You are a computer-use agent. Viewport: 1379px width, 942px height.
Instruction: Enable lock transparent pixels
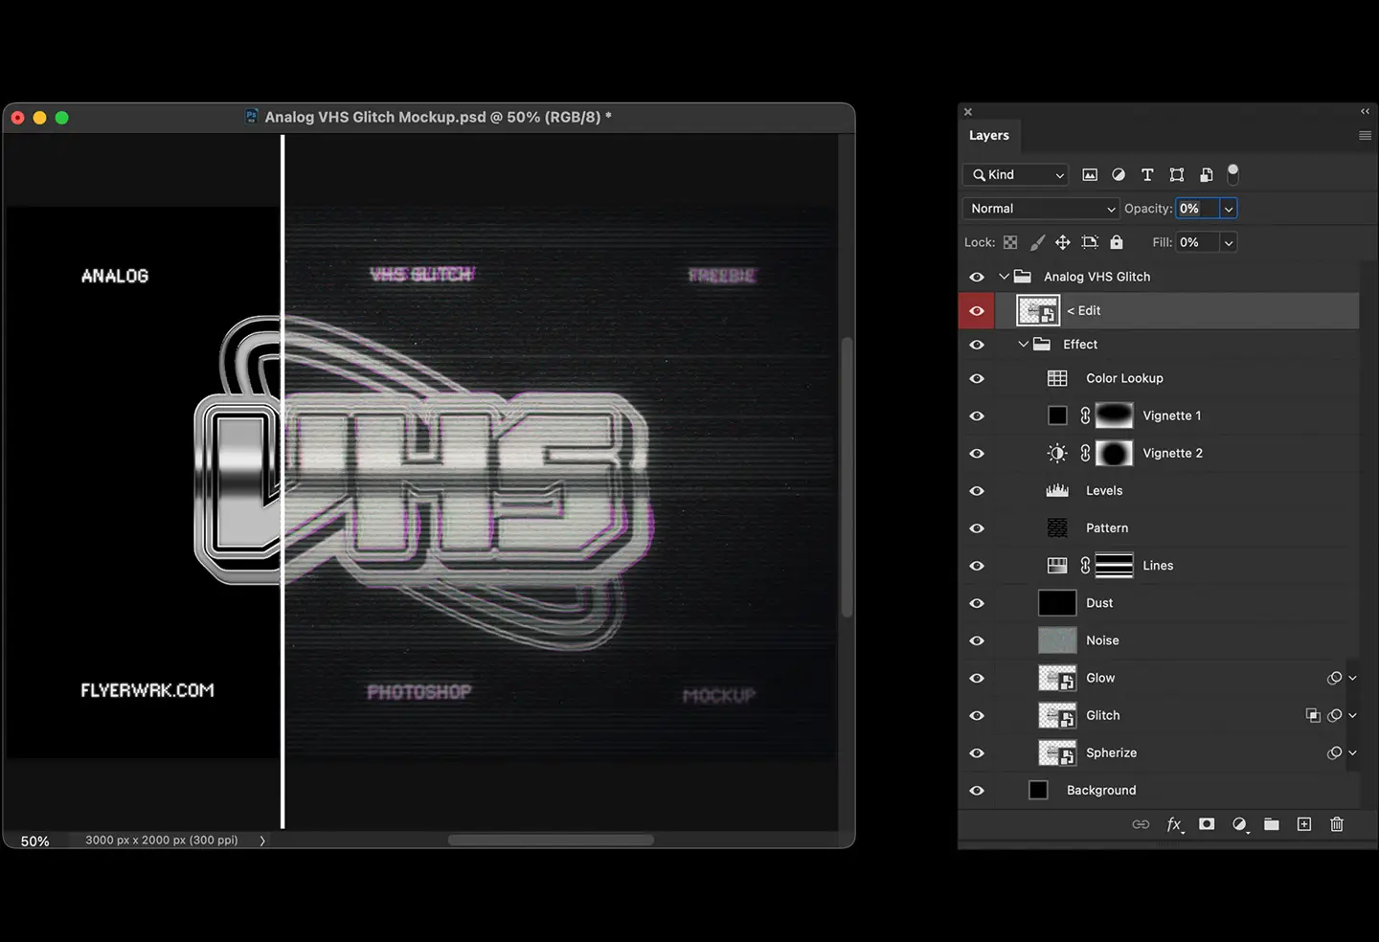tap(1010, 242)
